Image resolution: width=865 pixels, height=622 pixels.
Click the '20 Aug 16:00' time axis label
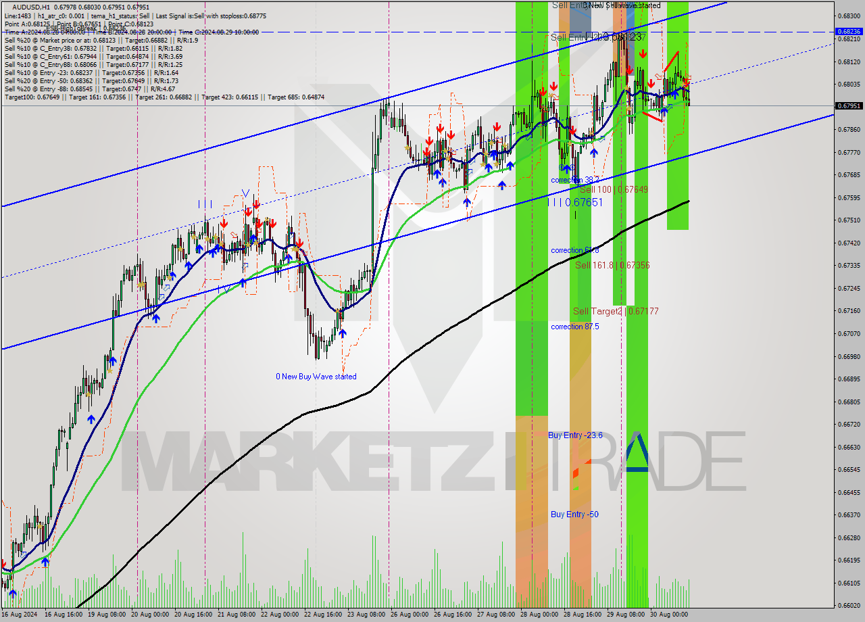(193, 615)
